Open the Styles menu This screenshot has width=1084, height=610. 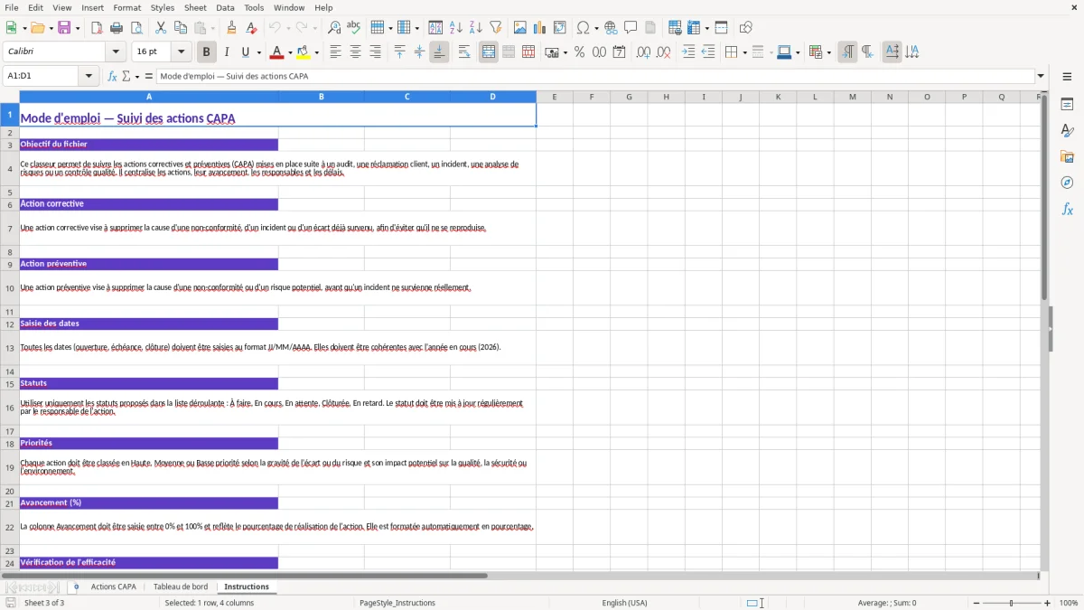tap(163, 7)
